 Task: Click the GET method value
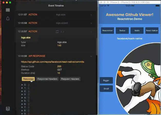coord(60,70)
